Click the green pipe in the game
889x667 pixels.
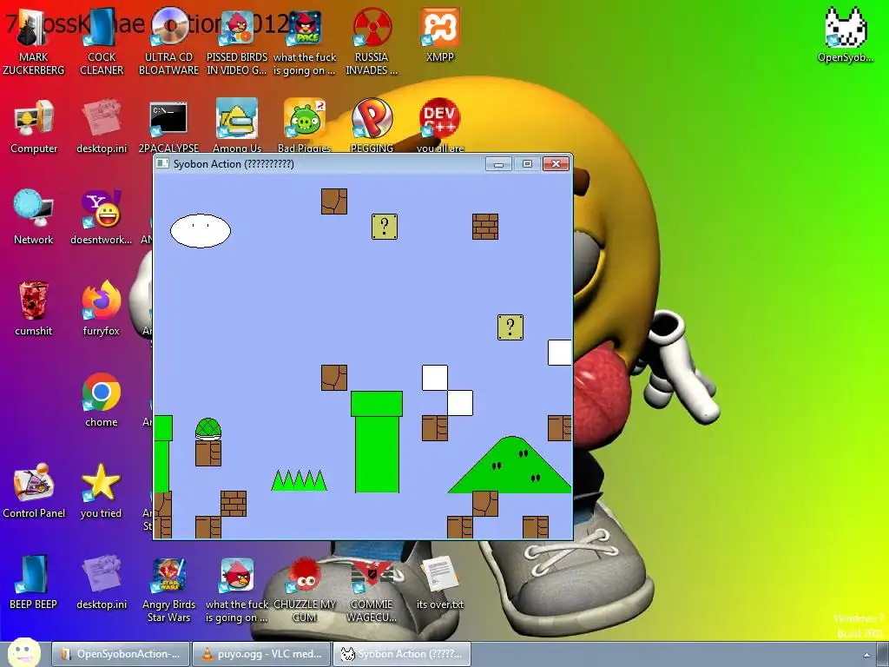point(377,442)
